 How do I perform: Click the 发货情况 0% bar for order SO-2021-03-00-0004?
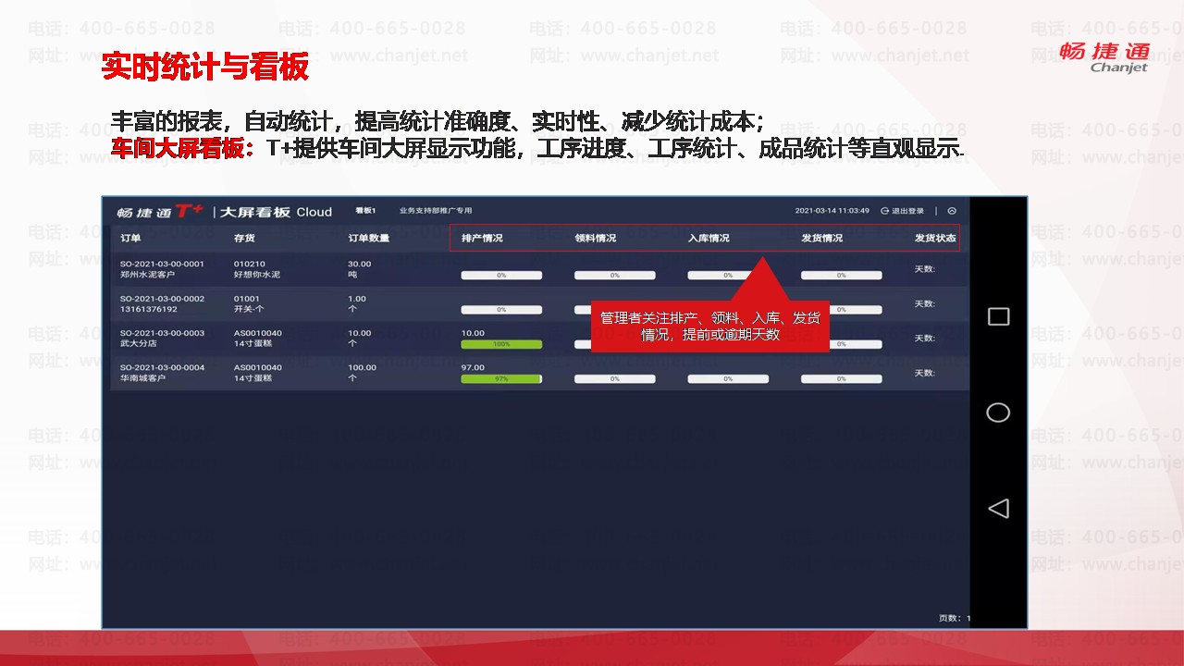click(x=842, y=378)
